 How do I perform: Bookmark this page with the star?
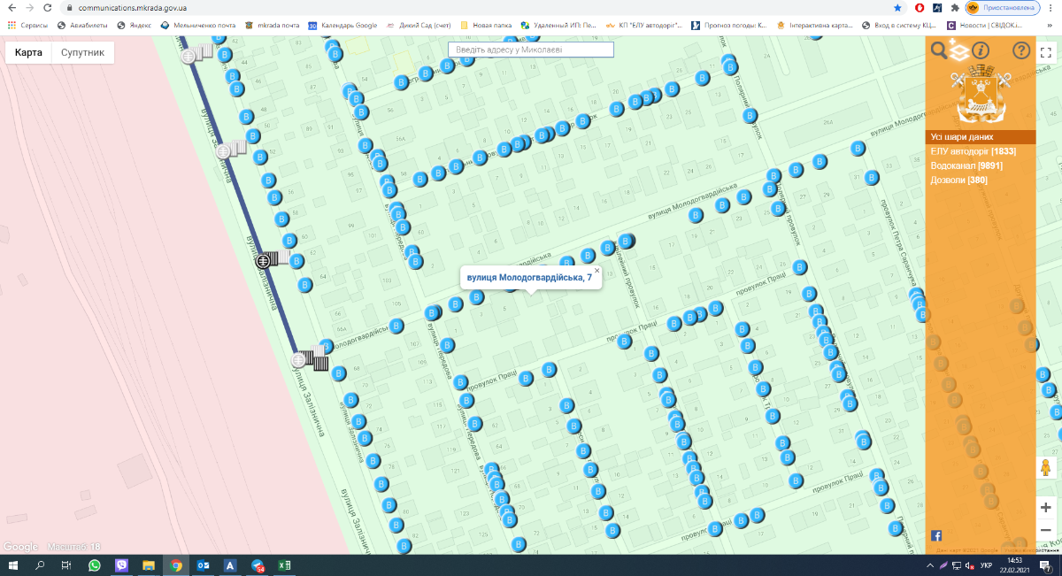897,7
